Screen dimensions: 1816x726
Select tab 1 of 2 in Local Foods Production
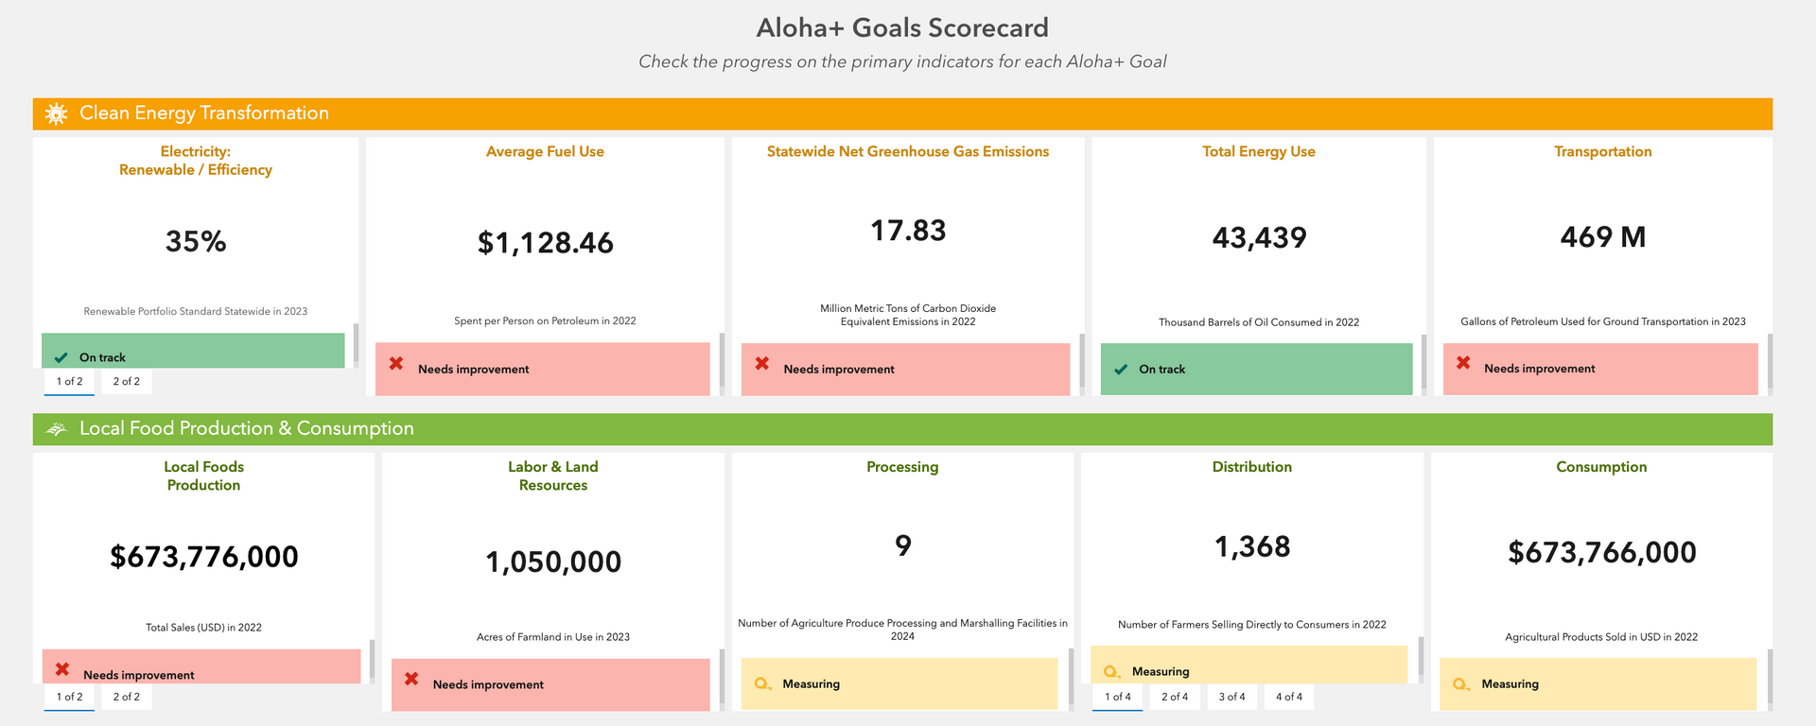69,697
